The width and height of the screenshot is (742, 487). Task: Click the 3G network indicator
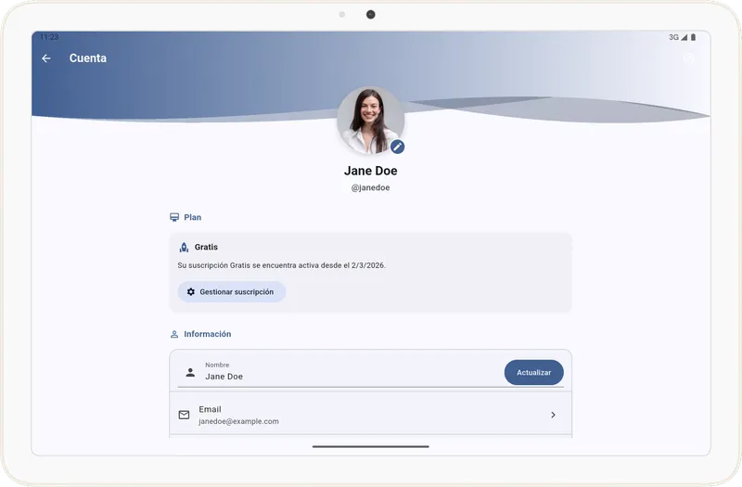coord(674,37)
